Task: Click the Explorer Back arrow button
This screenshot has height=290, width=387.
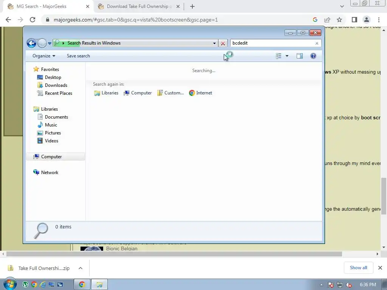Action: click(32, 43)
